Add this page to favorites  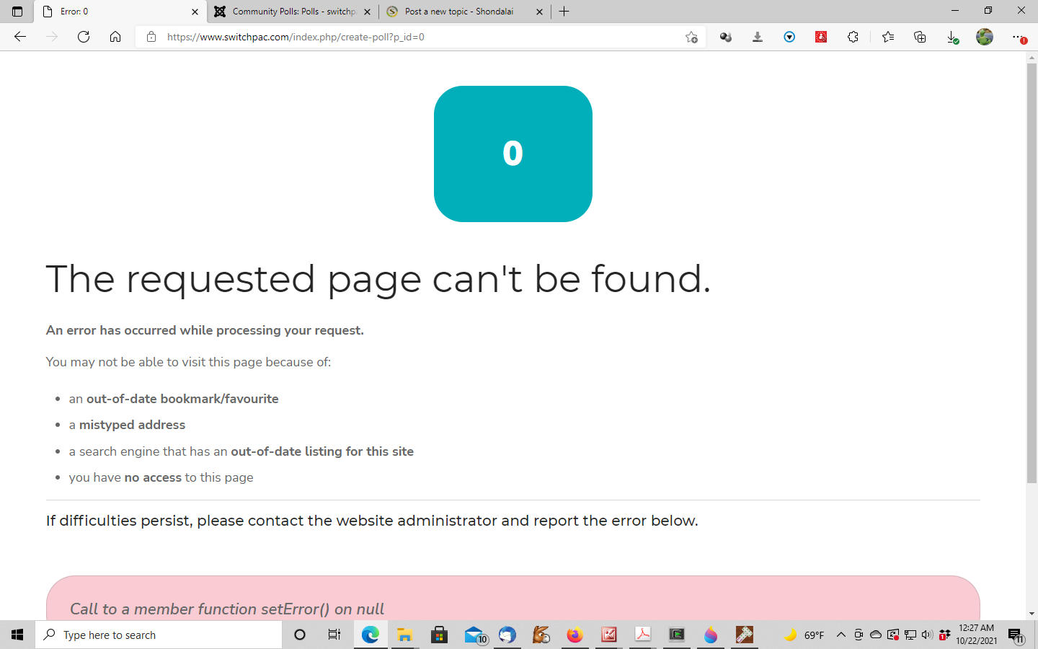(x=691, y=37)
